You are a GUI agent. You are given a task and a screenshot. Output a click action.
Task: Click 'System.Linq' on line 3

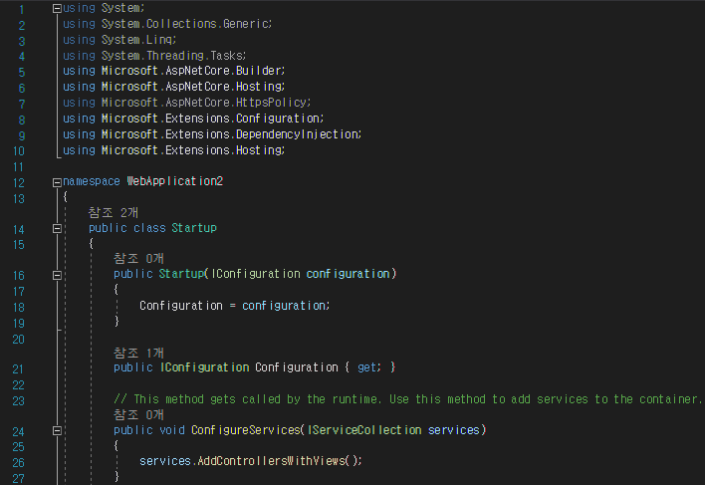pos(137,40)
